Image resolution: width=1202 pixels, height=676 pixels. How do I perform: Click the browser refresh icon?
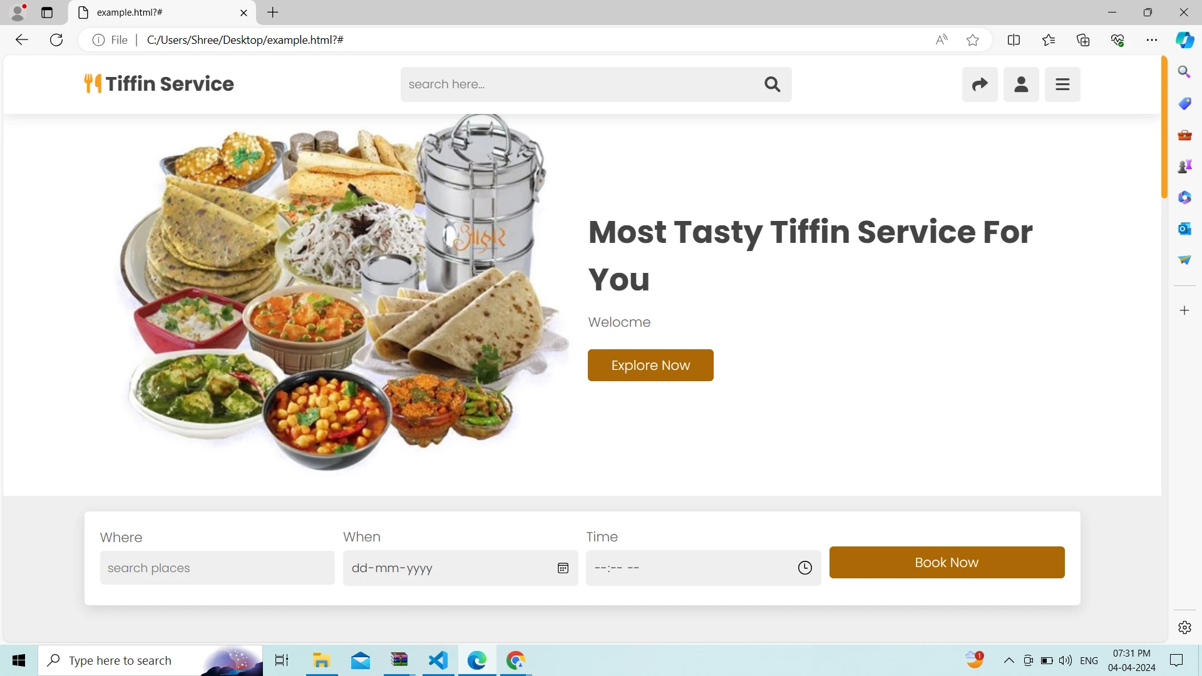click(x=56, y=40)
